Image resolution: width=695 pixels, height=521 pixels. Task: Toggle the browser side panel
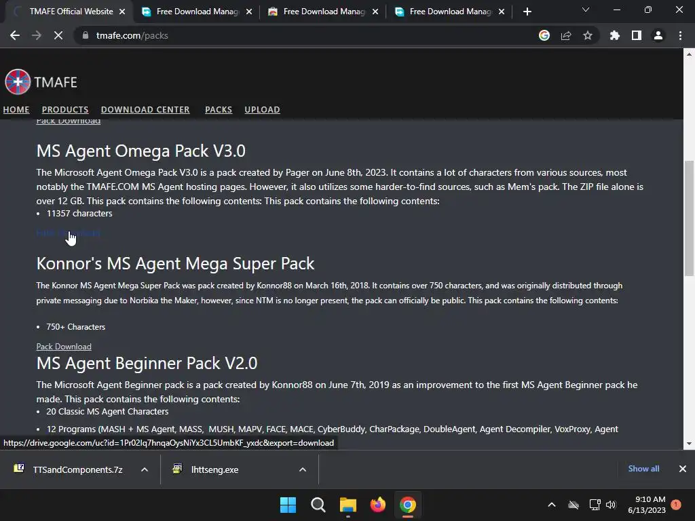637,35
